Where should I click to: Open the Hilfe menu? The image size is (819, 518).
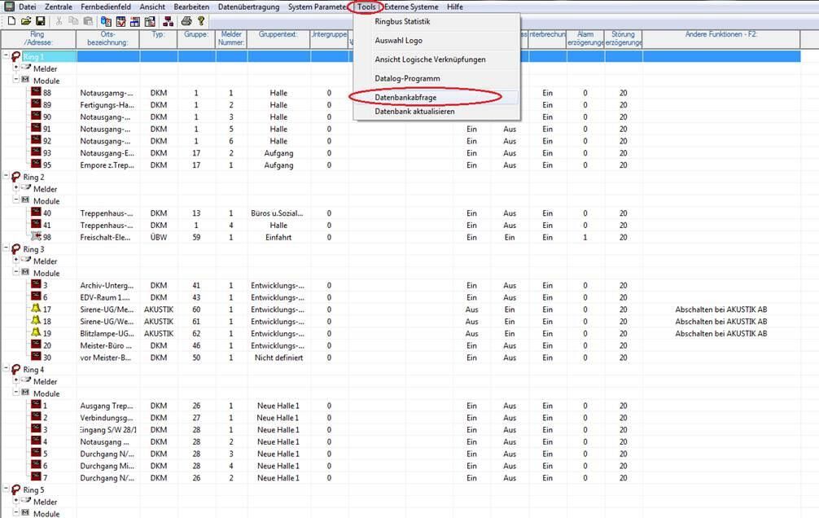455,7
